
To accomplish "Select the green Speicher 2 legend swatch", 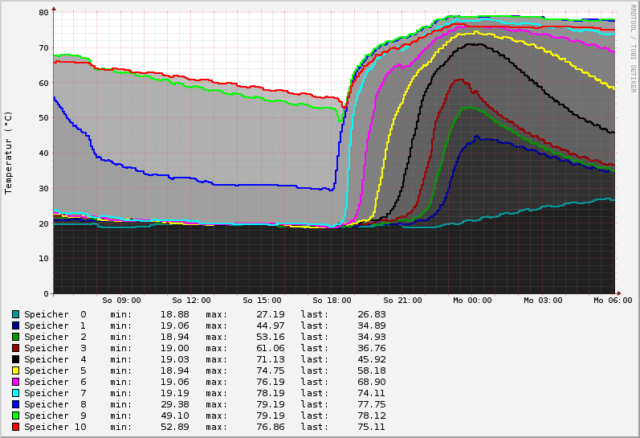I will point(15,337).
